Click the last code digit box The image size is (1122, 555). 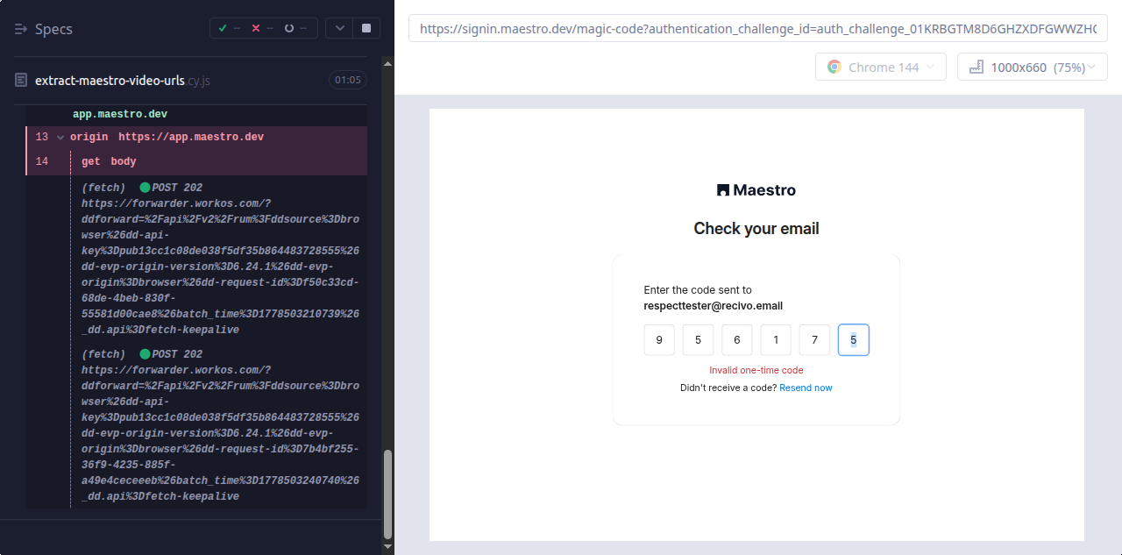click(x=854, y=340)
